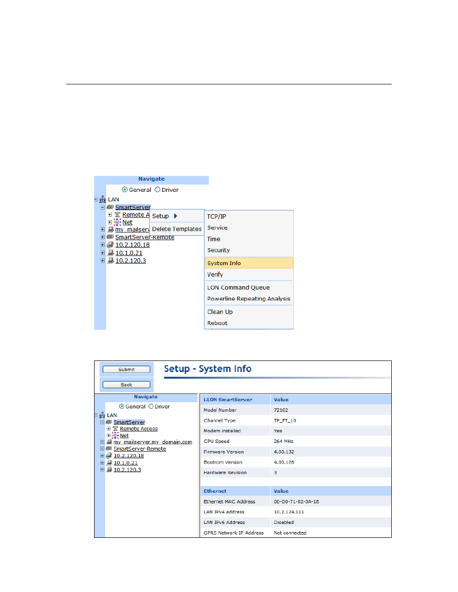Select Service in the Setup submenu
Image resolution: width=458 pixels, height=592 pixels.
[x=249, y=228]
